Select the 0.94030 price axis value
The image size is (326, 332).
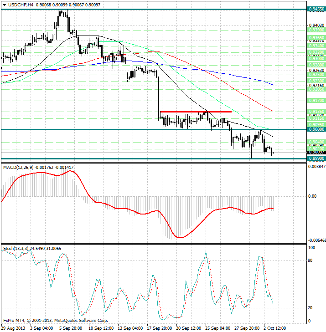pos(316,25)
